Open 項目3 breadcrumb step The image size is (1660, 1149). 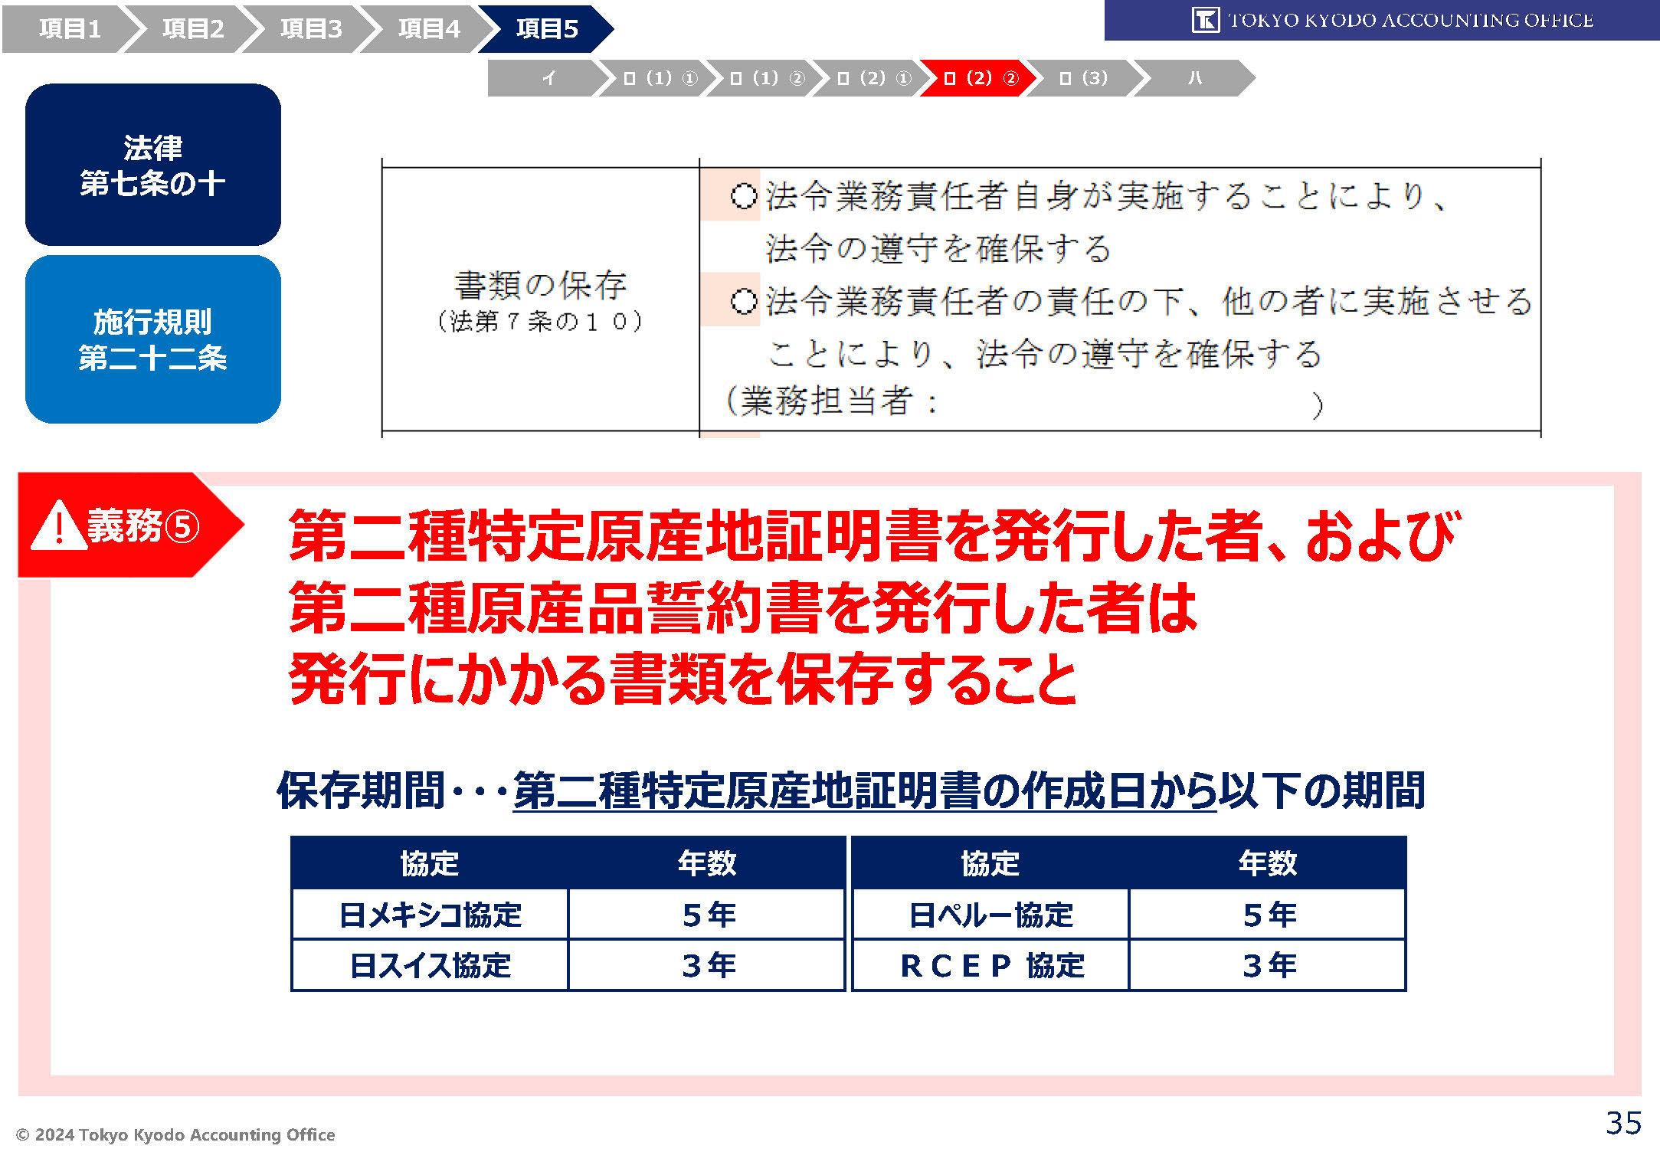tap(310, 29)
